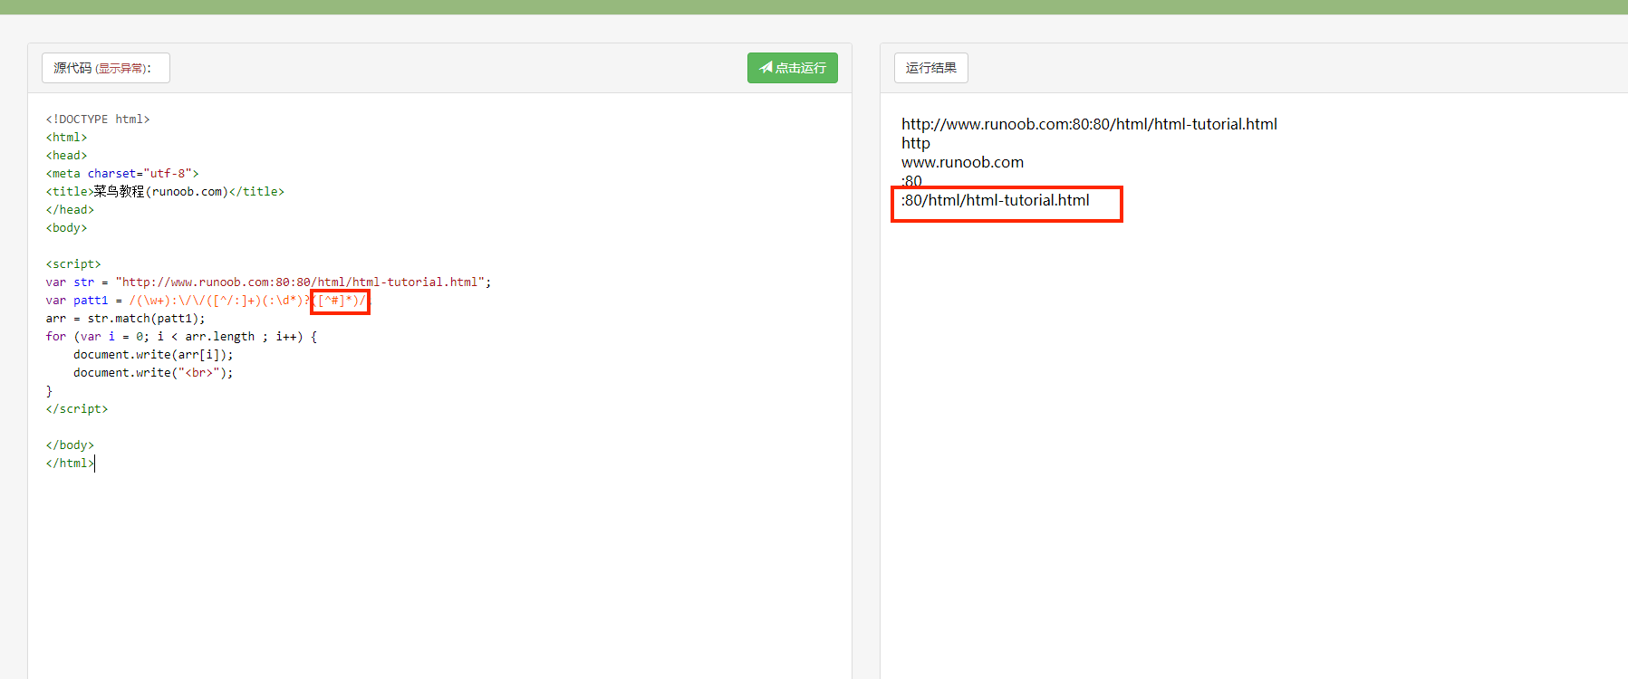Click the green 点击运行 run button

[792, 68]
